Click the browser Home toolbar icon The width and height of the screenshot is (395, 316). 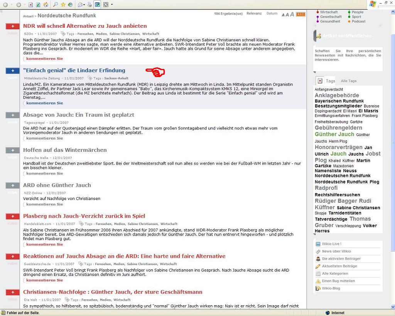(46, 5)
